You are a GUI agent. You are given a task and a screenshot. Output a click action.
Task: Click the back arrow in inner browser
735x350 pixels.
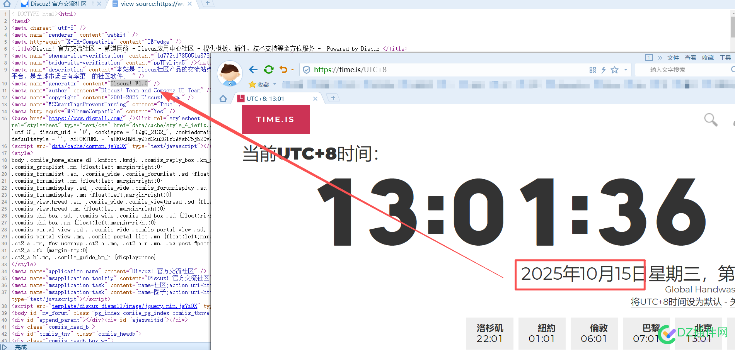coord(253,70)
